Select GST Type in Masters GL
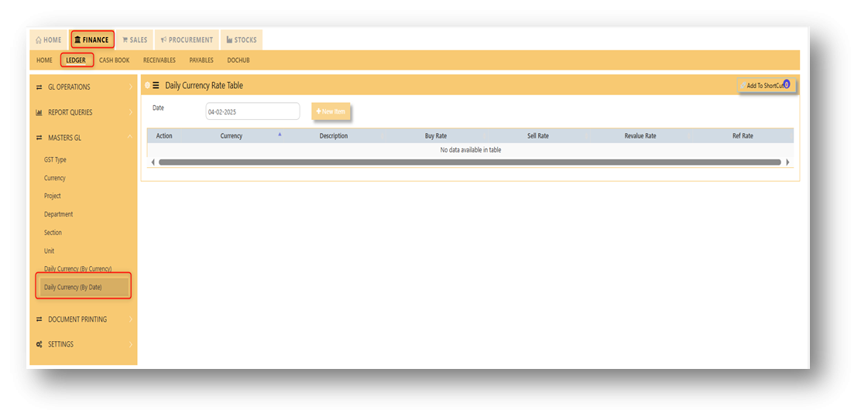Image resolution: width=861 pixels, height=420 pixels. pyautogui.click(x=55, y=160)
